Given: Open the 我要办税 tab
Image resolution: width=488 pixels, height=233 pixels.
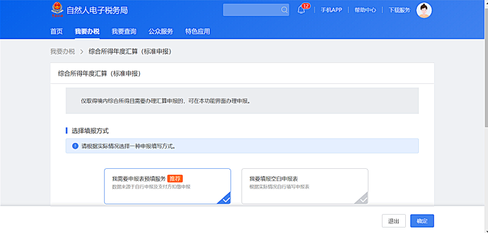Looking at the screenshot, I should tap(87, 31).
